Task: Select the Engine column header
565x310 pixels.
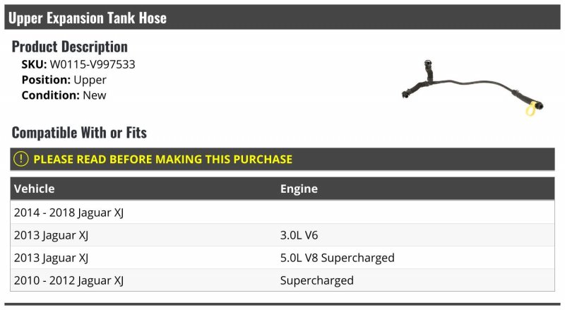Action: click(299, 189)
